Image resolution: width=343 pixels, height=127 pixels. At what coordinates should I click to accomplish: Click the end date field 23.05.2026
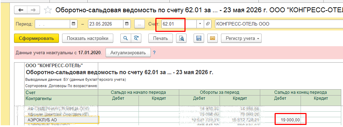(106, 24)
